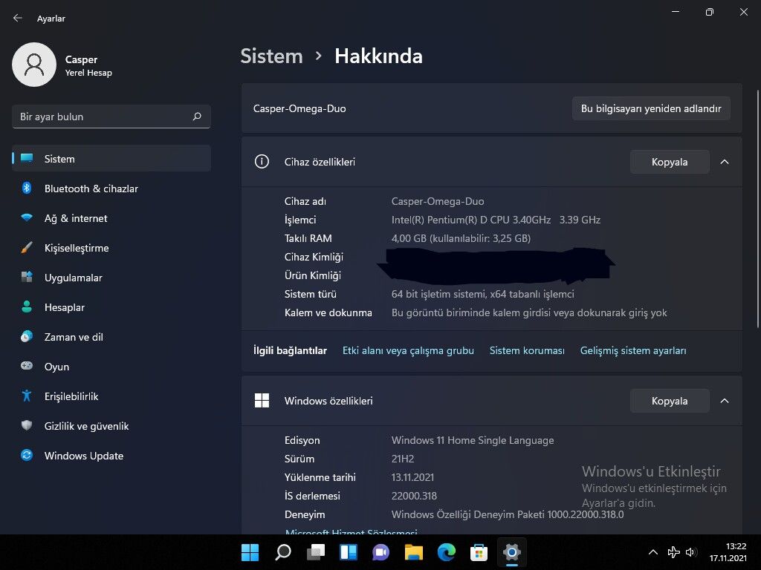
Task: Click the Gizlilik ve güvenlik shield icon
Action: (x=27, y=425)
